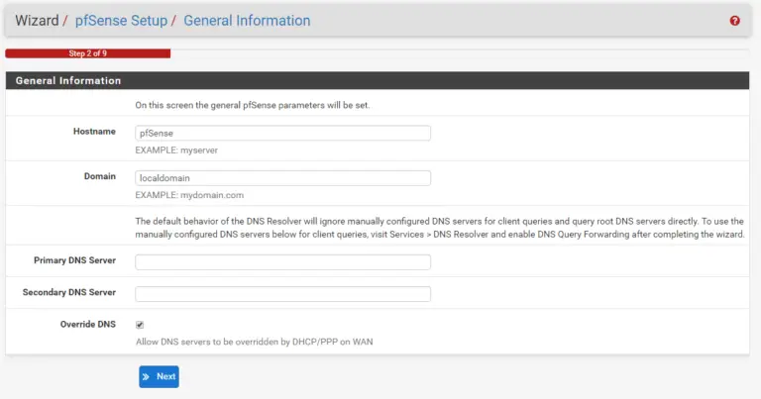761x399 pixels.
Task: Focus the Domain field containing localdomain
Action: pos(283,178)
